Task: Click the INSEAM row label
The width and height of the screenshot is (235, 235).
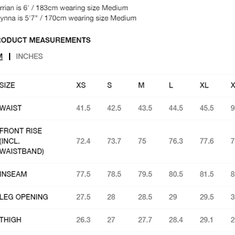Action: pyautogui.click(x=13, y=174)
